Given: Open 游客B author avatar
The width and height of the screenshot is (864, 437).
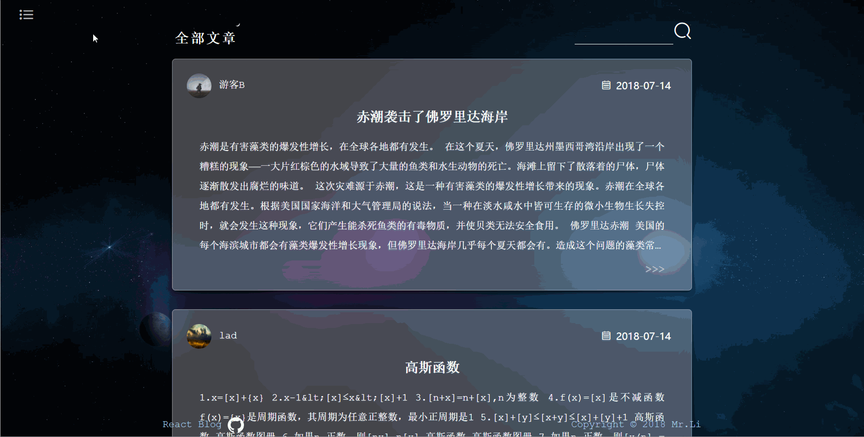Looking at the screenshot, I should 199,86.
